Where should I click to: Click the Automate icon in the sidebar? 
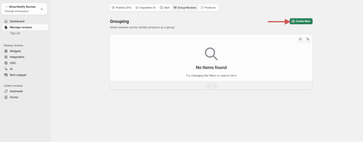(6, 91)
